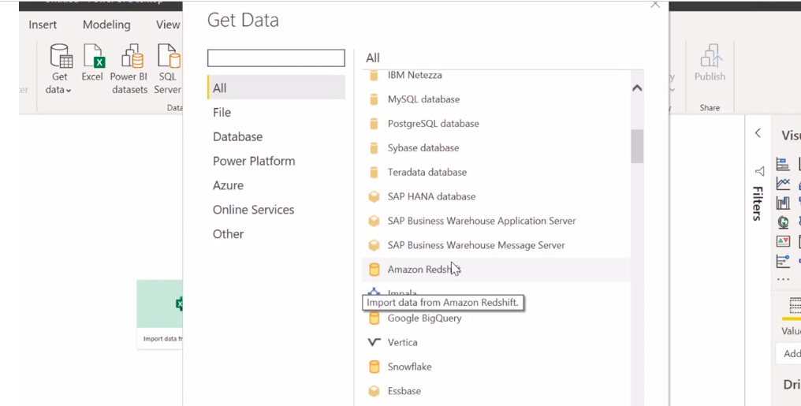Open the Insert ribbon tab
This screenshot has width=801, height=406.
43,24
